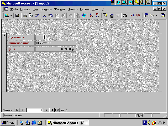The image size is (168, 126).
Task: Toggle the Apply Filter funnel icon
Action: pos(117,15)
